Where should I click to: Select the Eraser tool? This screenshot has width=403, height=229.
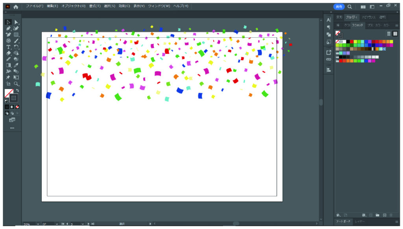click(x=8, y=53)
